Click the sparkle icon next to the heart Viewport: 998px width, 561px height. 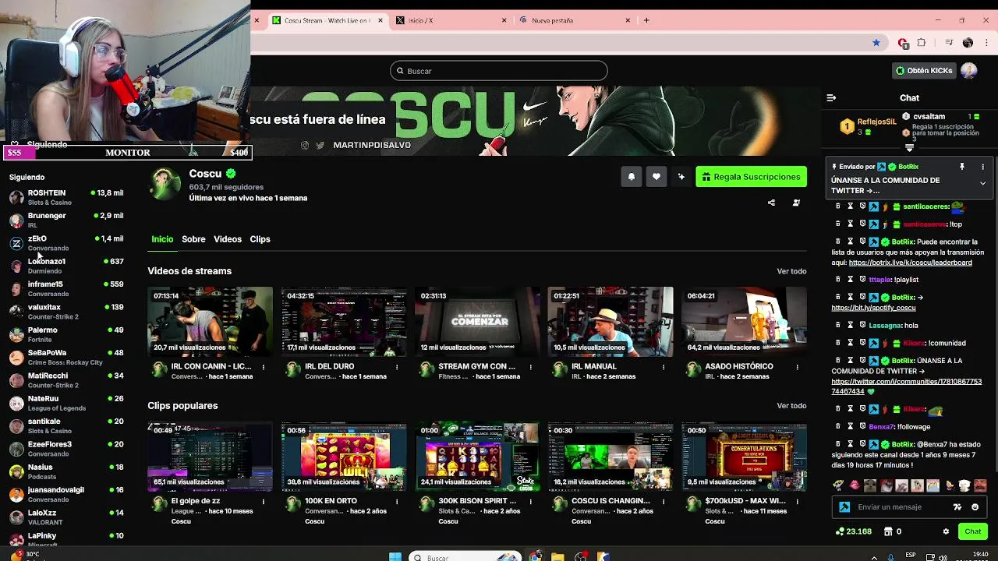coord(681,177)
